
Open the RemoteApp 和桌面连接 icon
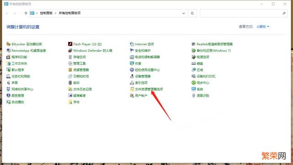8,50
